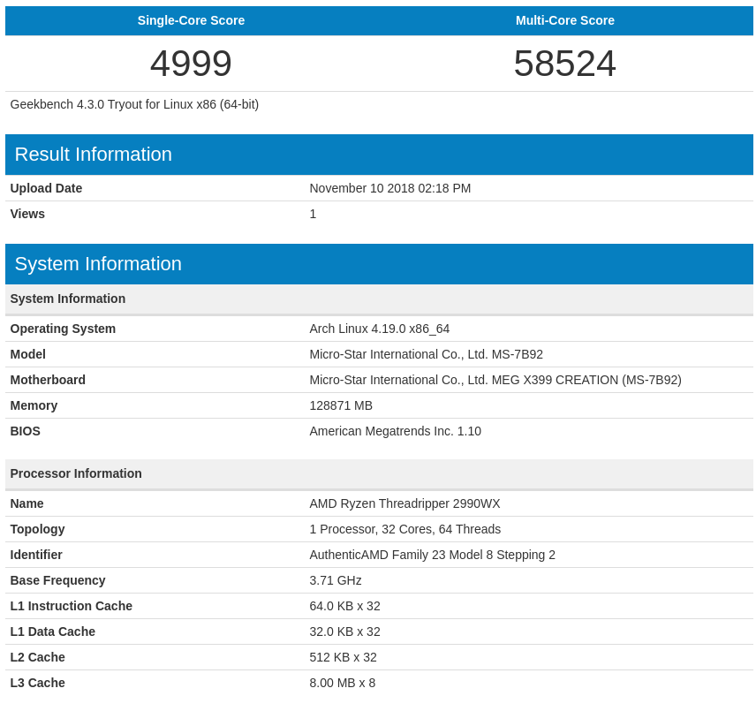Select the Views count value 1
Image resolution: width=756 pixels, height=711 pixels.
point(313,214)
